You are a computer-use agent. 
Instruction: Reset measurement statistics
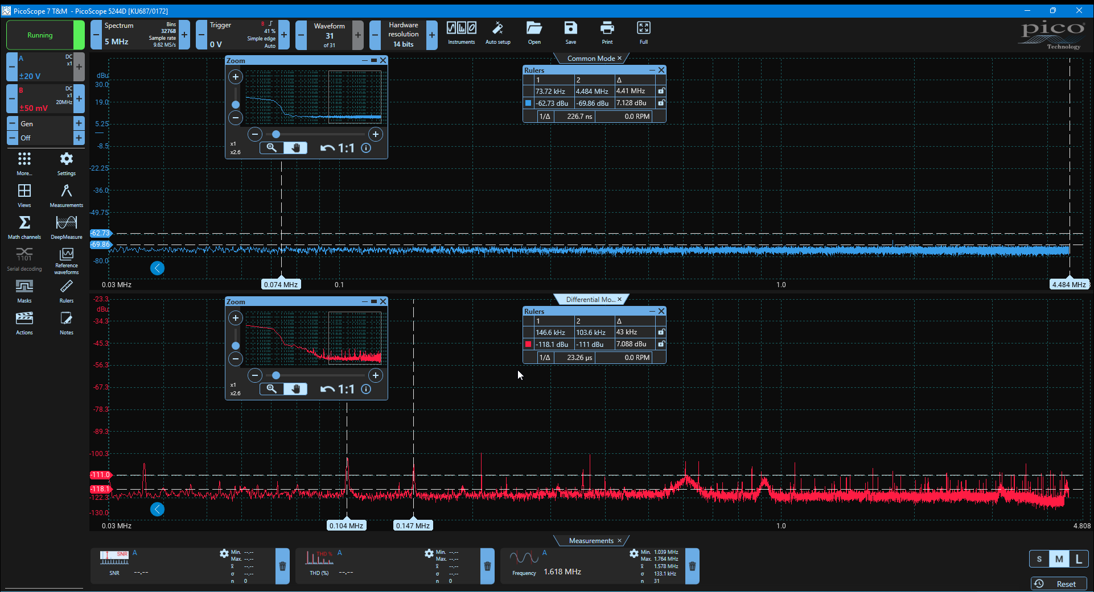(x=1059, y=584)
